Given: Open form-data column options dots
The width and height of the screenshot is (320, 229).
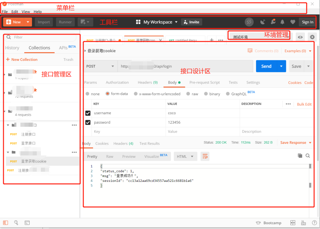Looking at the screenshot, I should point(288,104).
